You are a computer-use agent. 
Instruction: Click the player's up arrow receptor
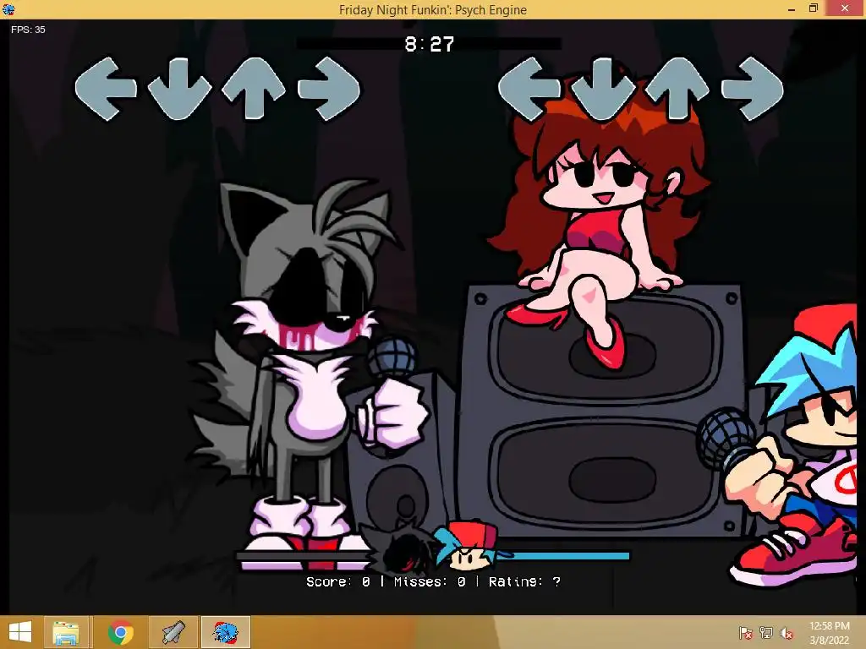point(677,89)
